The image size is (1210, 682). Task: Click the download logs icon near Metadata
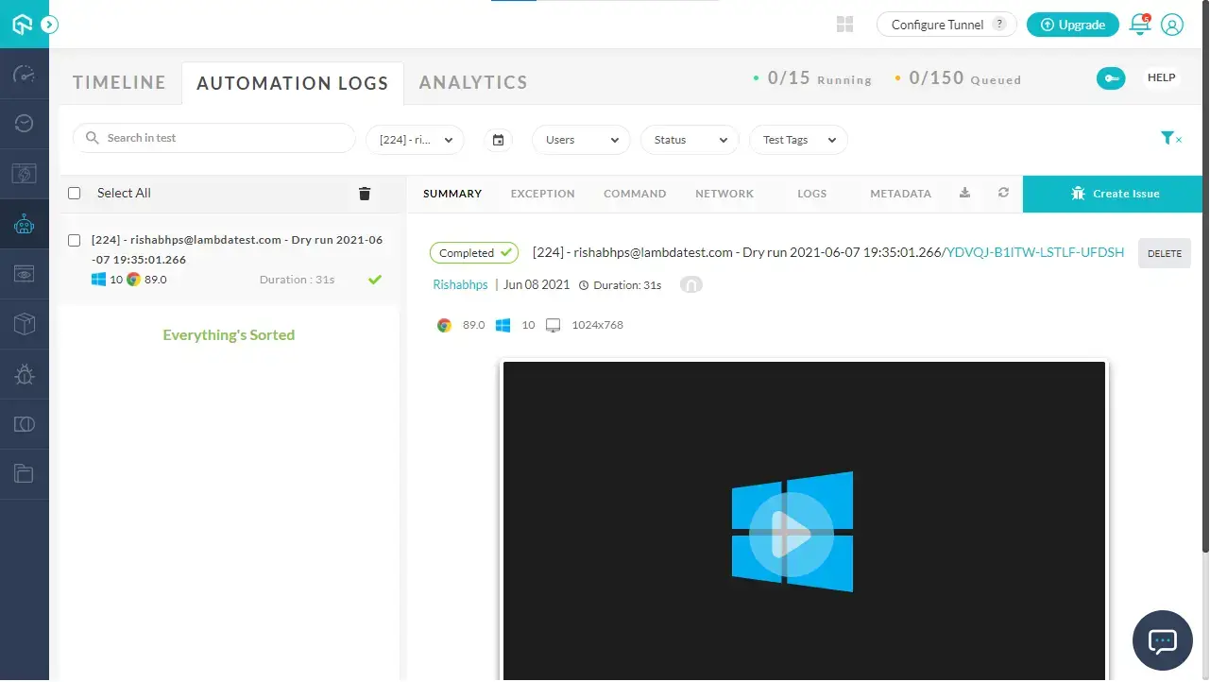(964, 193)
